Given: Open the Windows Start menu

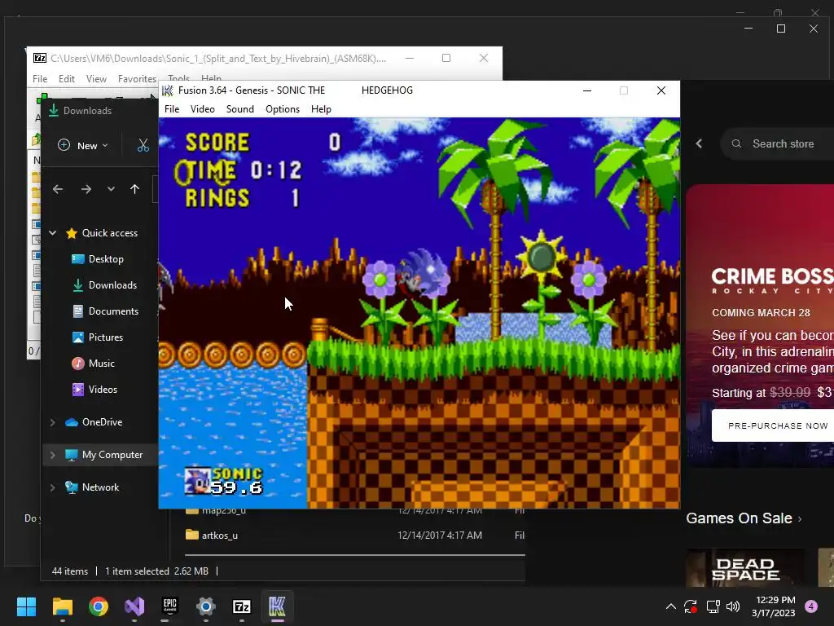Looking at the screenshot, I should pos(26,606).
